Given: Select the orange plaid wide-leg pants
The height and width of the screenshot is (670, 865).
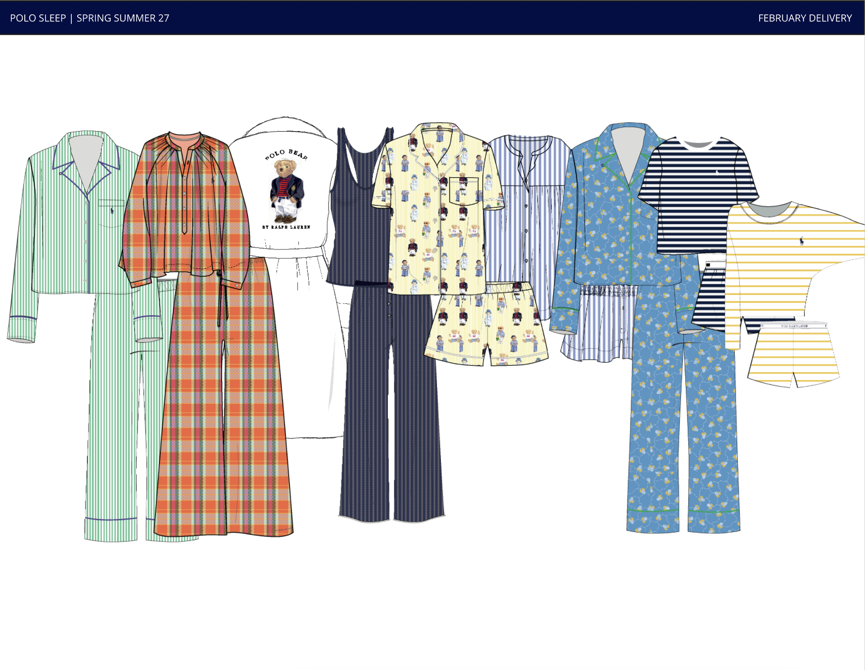Looking at the screenshot, I should [x=224, y=396].
